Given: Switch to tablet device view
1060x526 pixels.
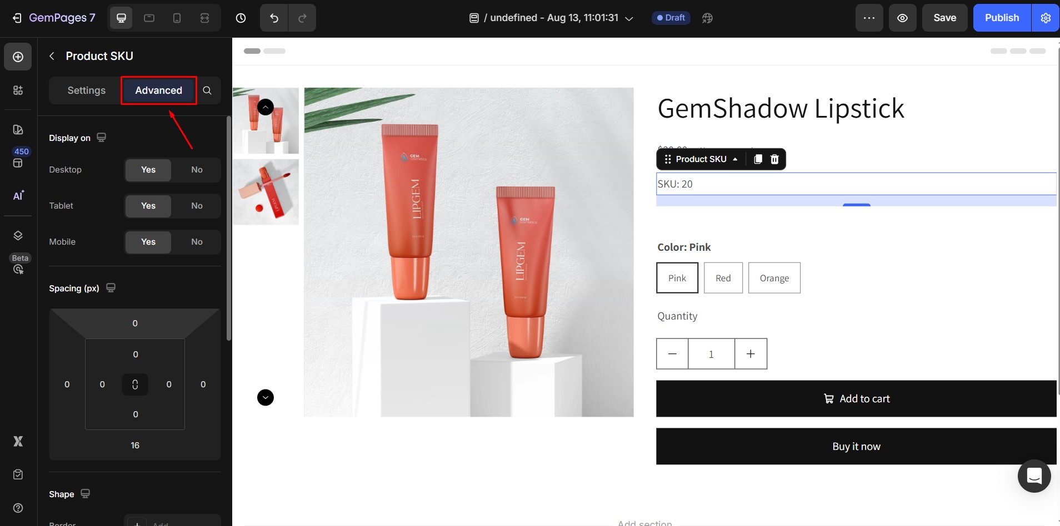Looking at the screenshot, I should [x=149, y=18].
